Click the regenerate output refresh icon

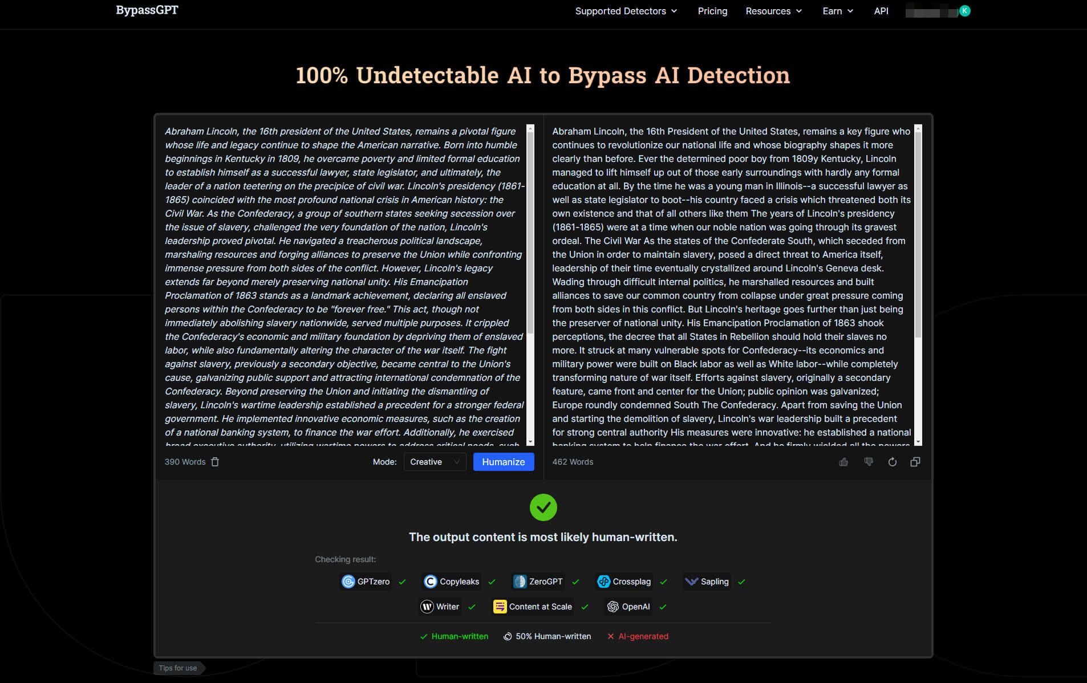[x=892, y=462]
